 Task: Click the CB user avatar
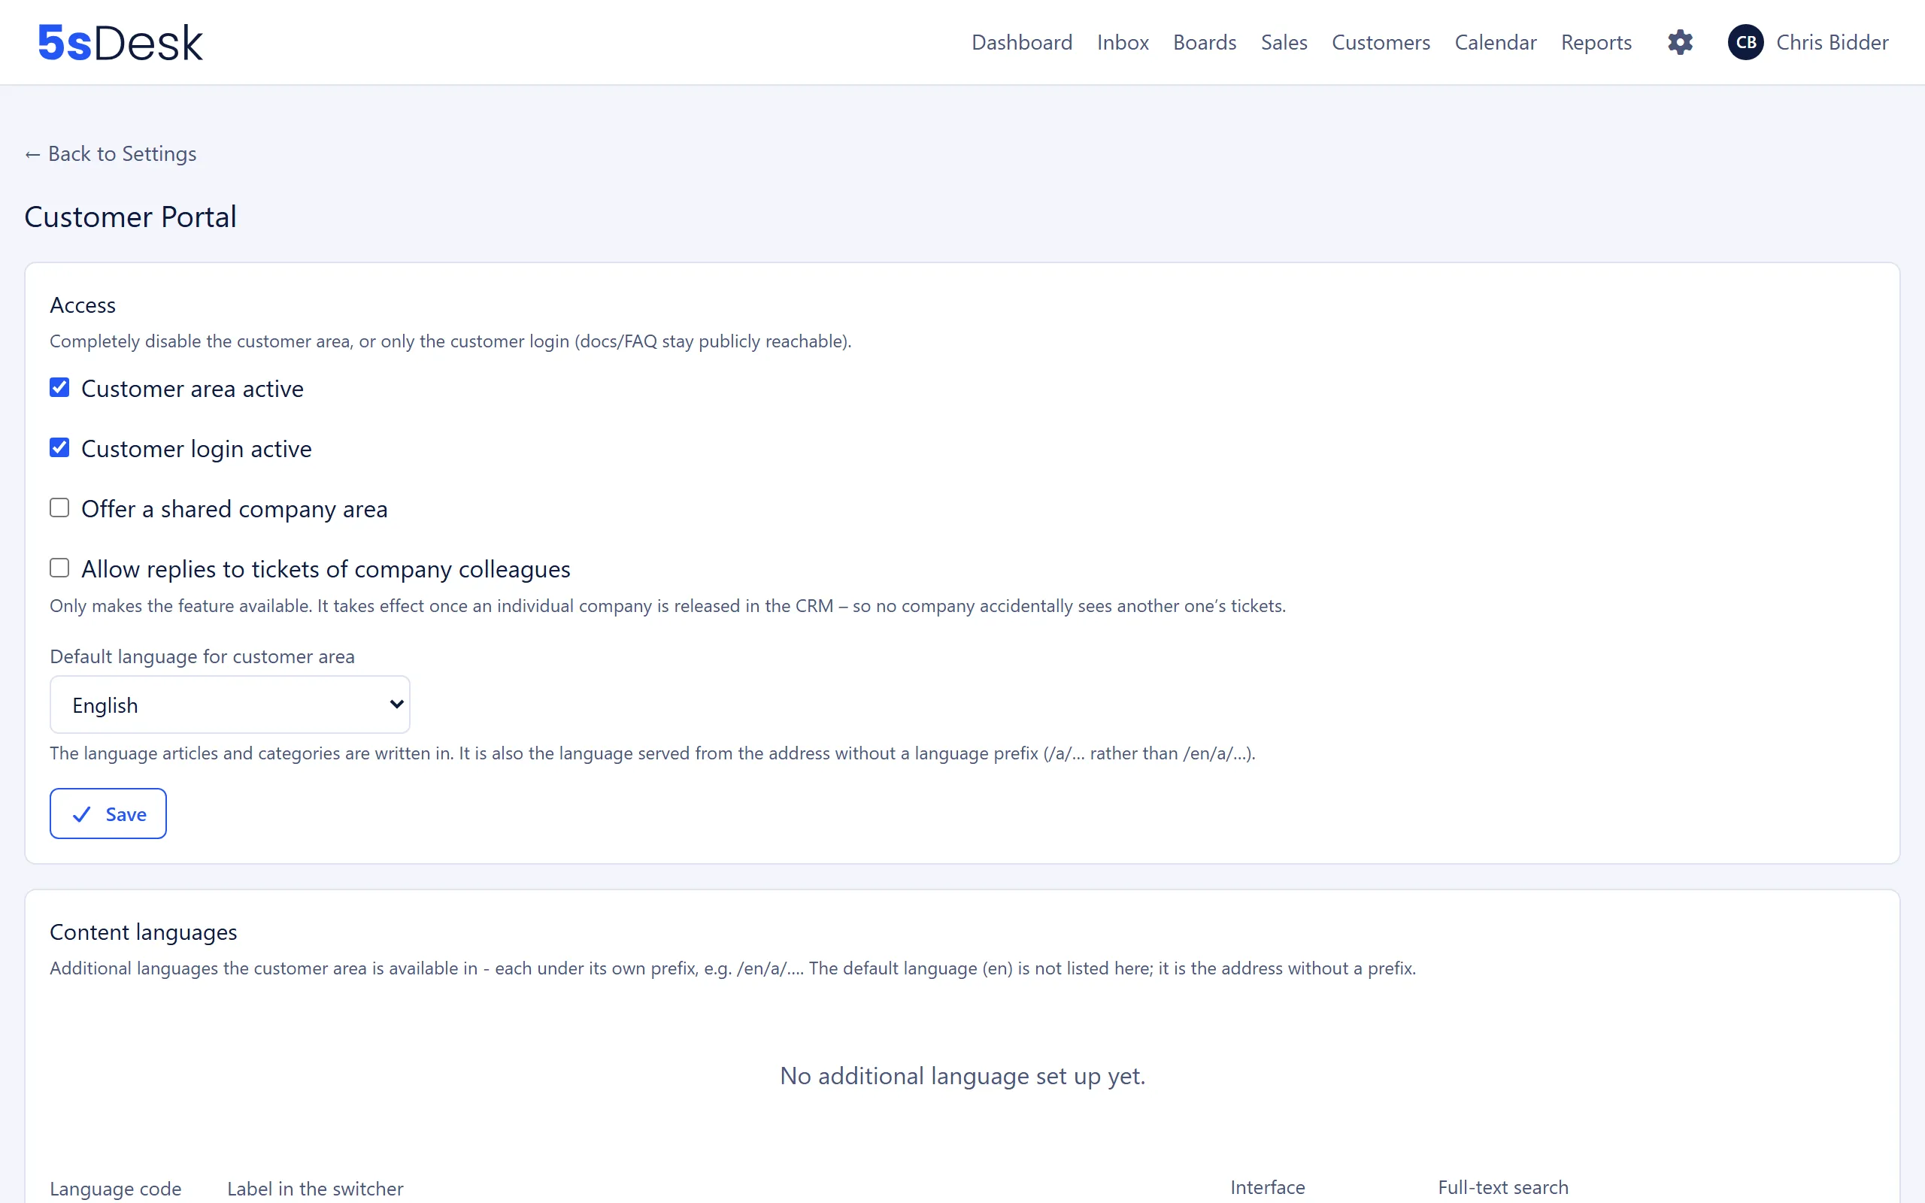[x=1745, y=42]
